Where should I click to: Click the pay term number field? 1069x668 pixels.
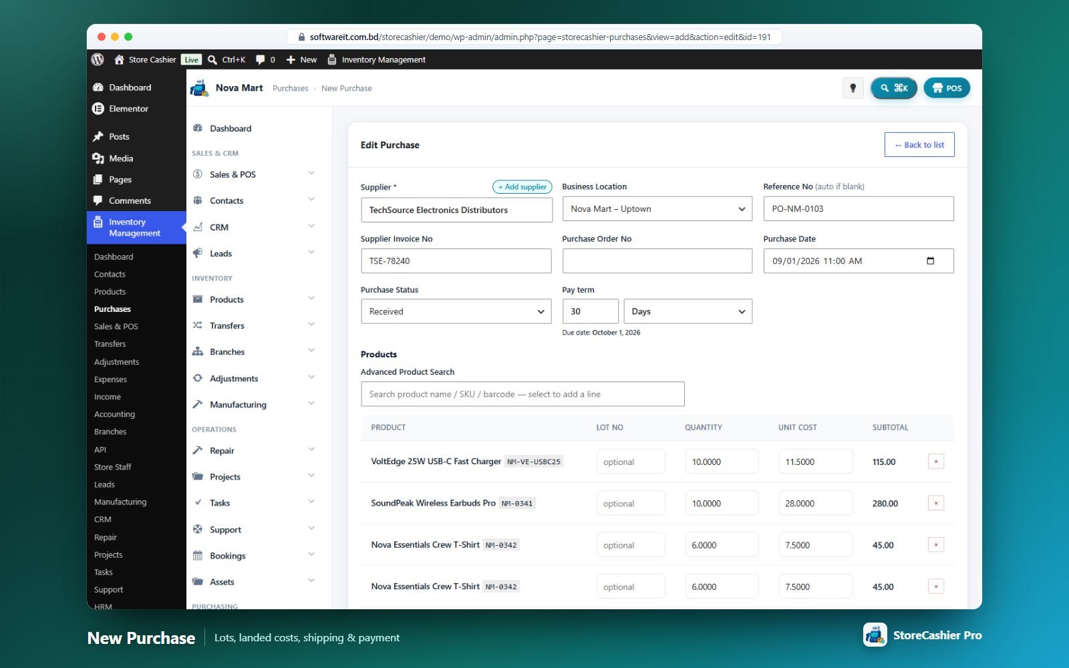[591, 311]
